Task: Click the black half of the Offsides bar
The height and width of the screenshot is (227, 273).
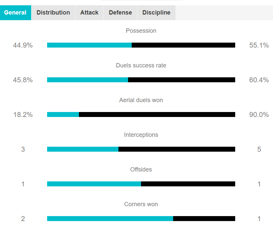Action: click(x=188, y=184)
